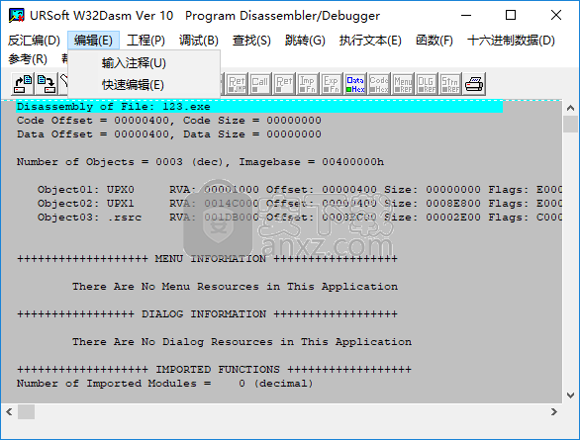Screen dimensions: 580x440
Task: Open the 函数(F) menu
Action: [x=435, y=40]
